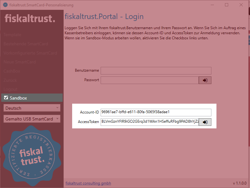Click the fiskaltrust.Portal - Login heading
This screenshot has height=188, width=250.
[x=104, y=16]
